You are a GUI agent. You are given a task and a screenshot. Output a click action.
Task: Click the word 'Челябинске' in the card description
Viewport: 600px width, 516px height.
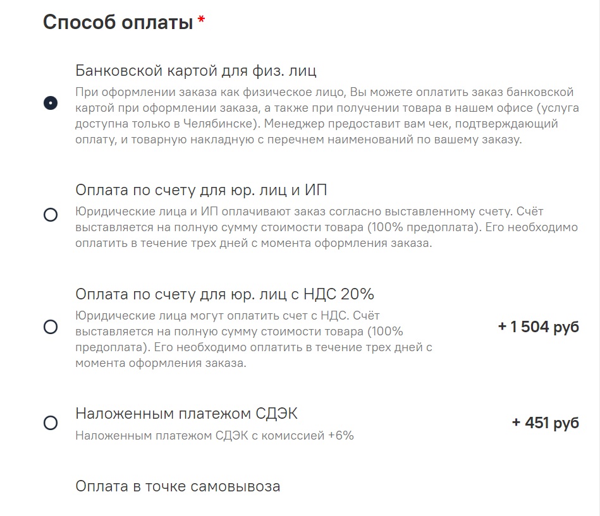pyautogui.click(x=217, y=123)
